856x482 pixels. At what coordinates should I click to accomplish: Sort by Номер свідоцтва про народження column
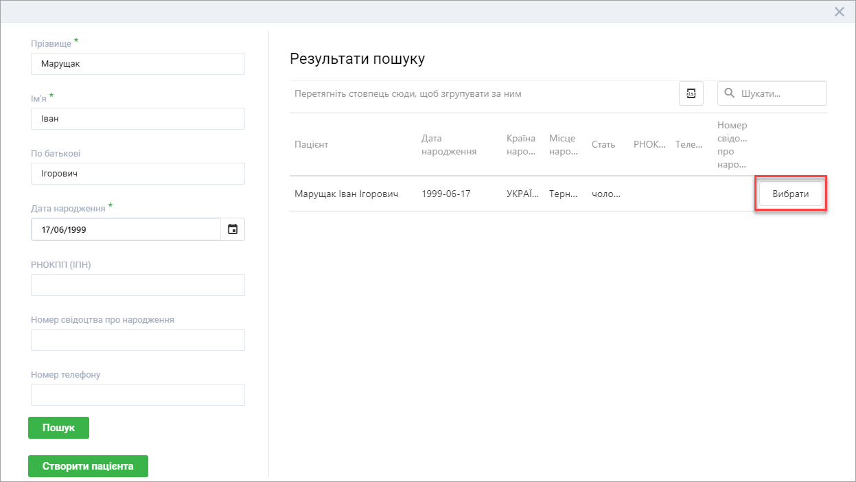click(x=732, y=145)
